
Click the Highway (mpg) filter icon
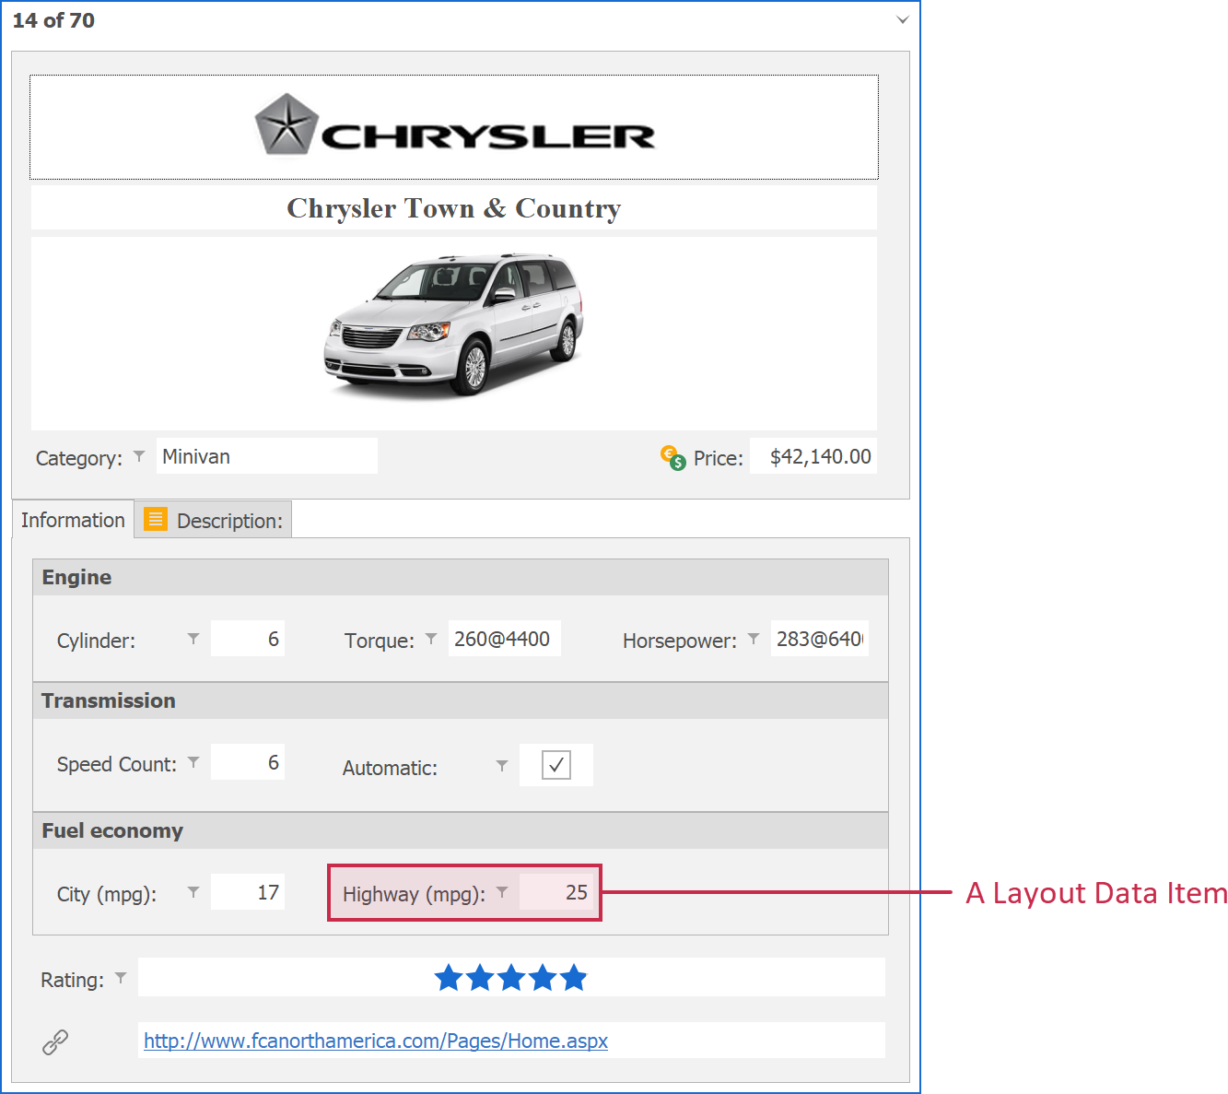[x=502, y=892]
